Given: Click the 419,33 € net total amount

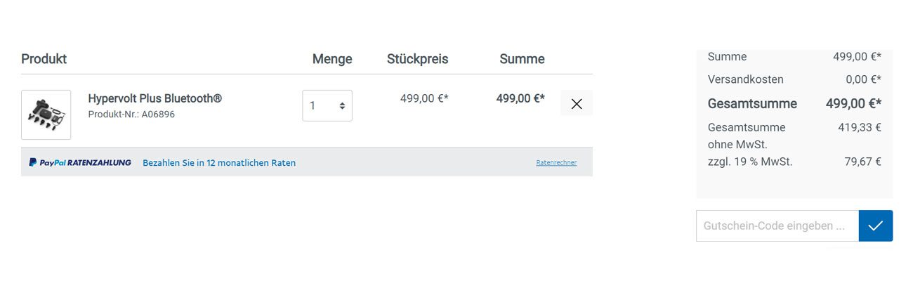Looking at the screenshot, I should 860,127.
